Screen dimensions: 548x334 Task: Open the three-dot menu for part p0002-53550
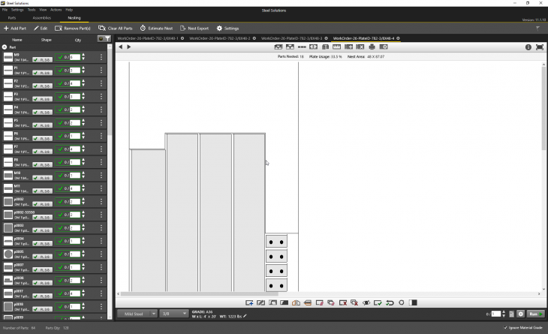click(101, 215)
